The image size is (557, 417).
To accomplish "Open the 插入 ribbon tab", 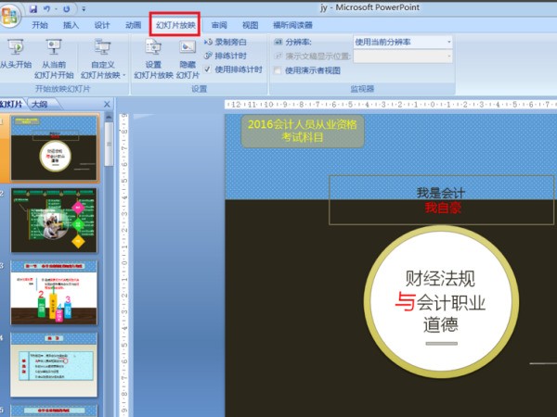I will point(71,26).
